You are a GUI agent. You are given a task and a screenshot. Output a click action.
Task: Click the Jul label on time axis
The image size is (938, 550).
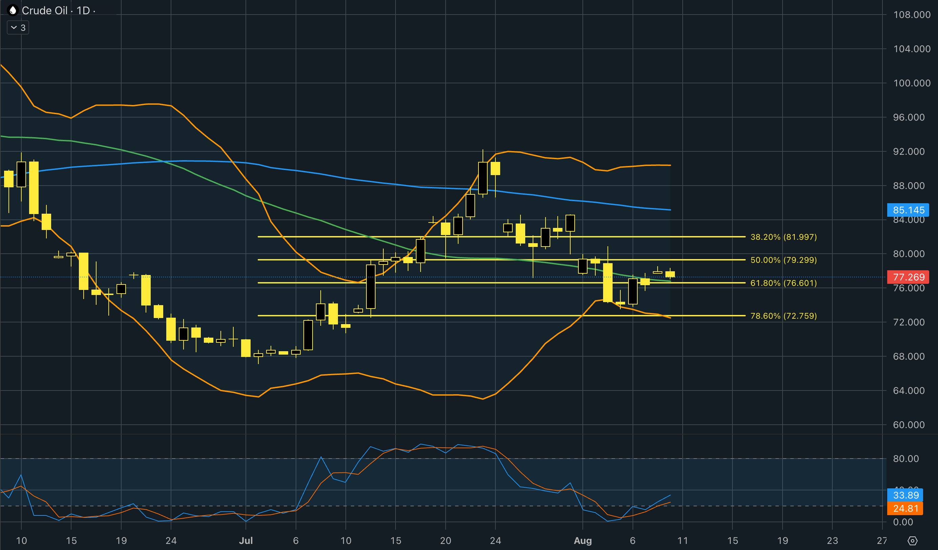click(x=246, y=541)
